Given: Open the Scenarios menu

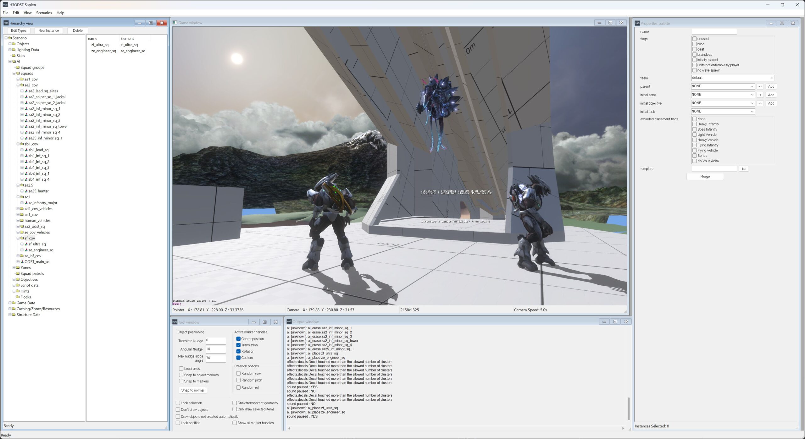Looking at the screenshot, I should (44, 13).
